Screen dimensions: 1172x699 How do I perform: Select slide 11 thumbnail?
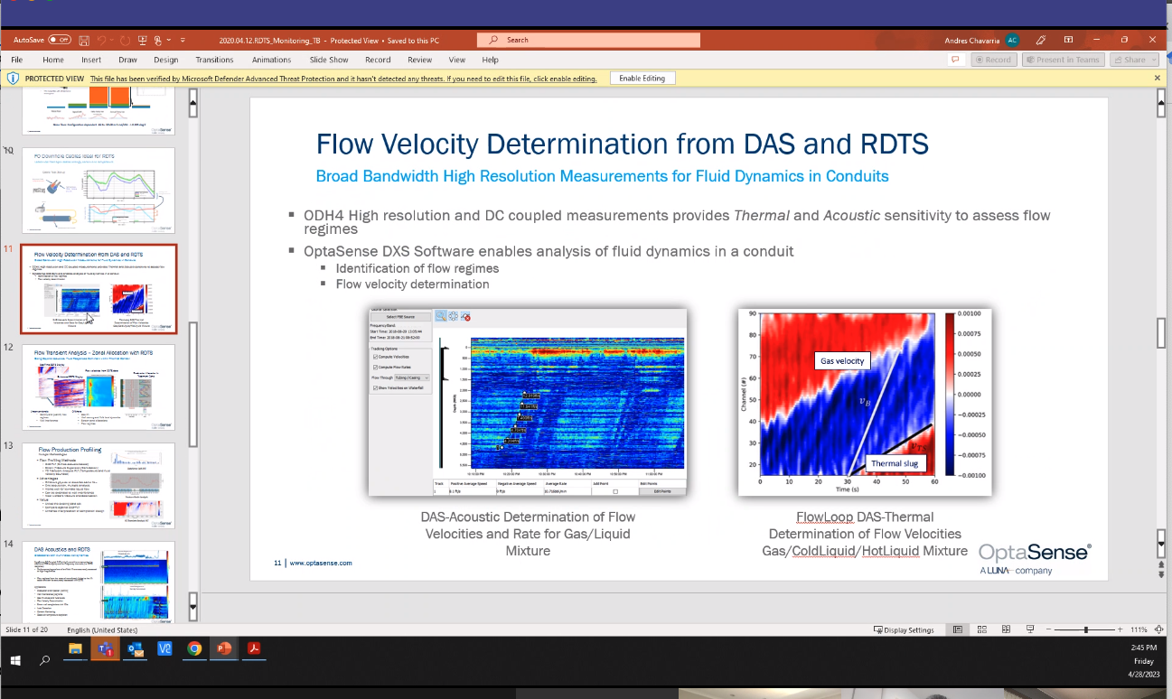[x=98, y=289]
